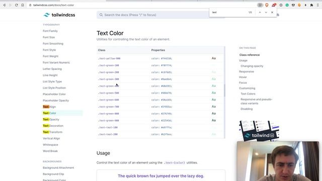Viewport: 322px width, 181px height.
Task: Click the Aa swatch for .text-yellow-900
Action: coord(213,58)
